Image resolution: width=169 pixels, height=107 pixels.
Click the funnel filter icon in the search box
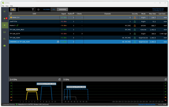click(33, 10)
